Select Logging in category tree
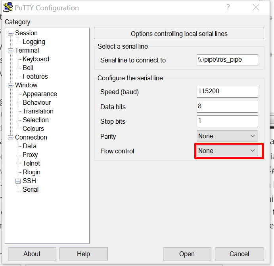Viewport: 274px width, 266px height. point(34,42)
